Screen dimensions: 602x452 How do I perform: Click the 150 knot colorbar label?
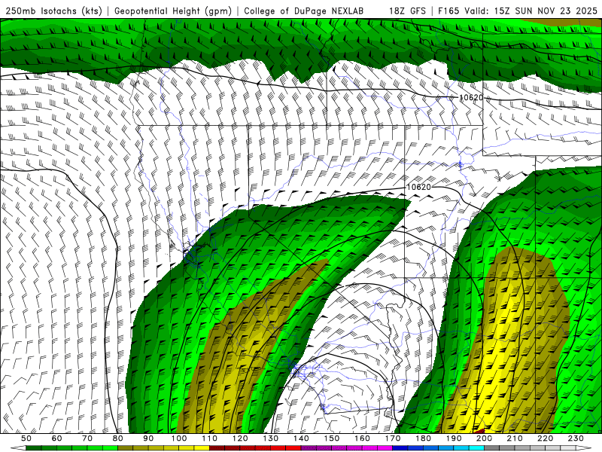pyautogui.click(x=332, y=438)
